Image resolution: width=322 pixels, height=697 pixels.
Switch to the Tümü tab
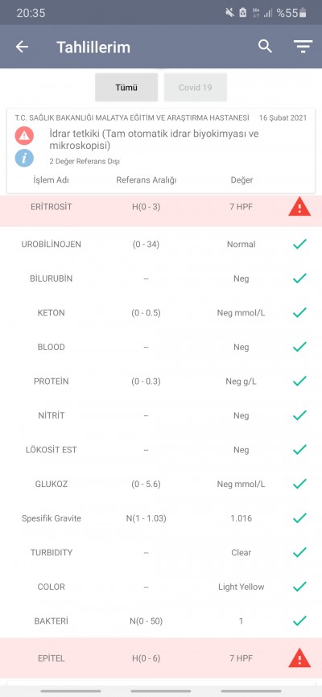[x=126, y=87]
